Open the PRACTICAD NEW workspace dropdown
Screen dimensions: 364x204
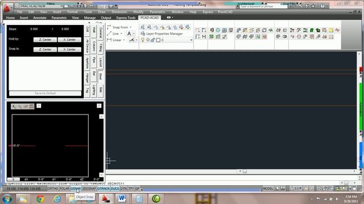click(61, 6)
